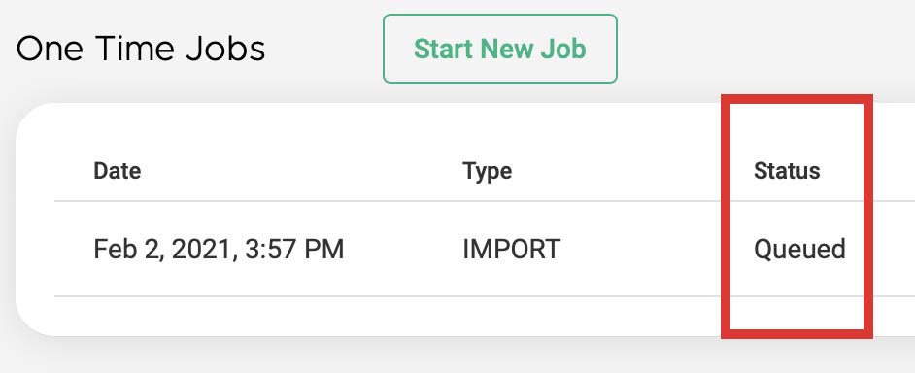Click the Type header label
This screenshot has width=915, height=373.
[488, 171]
